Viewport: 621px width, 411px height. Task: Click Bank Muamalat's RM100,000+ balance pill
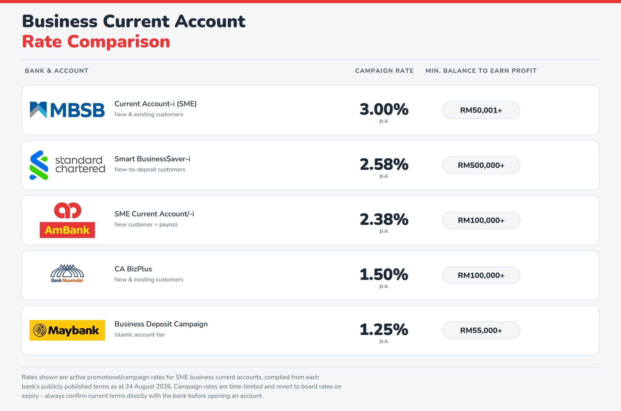click(481, 275)
